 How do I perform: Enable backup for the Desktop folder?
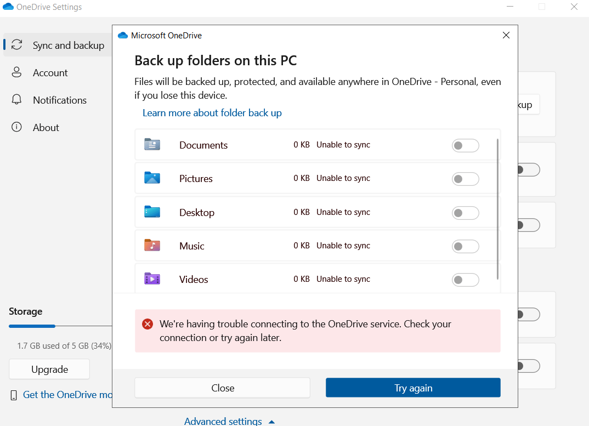pyautogui.click(x=466, y=213)
